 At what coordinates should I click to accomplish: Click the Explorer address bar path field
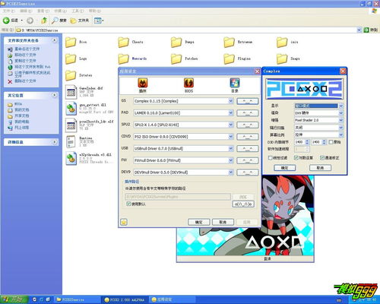click(188, 30)
